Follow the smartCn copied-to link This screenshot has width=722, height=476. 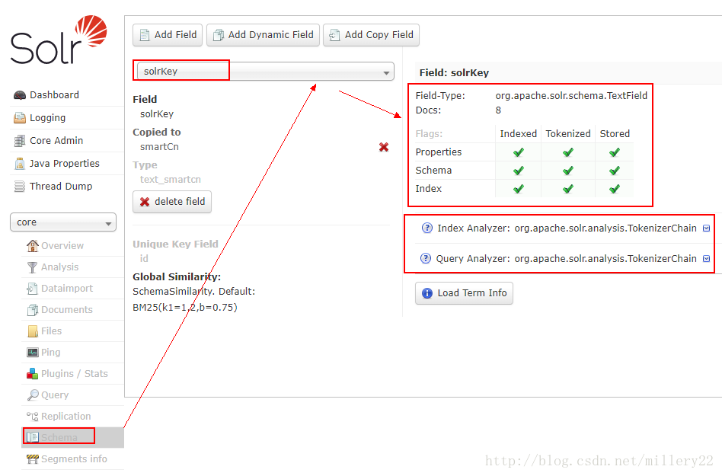[x=159, y=147]
